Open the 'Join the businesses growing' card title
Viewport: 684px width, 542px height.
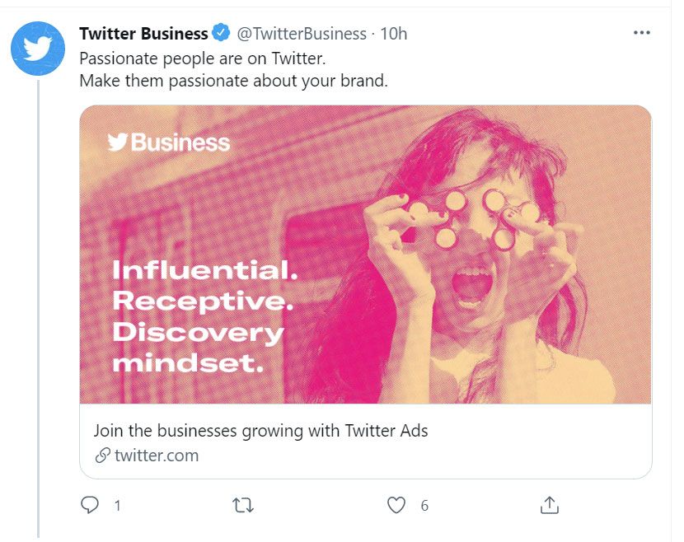click(260, 430)
